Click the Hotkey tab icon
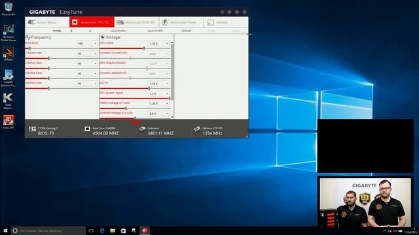The width and height of the screenshot is (419, 235). [x=211, y=22]
